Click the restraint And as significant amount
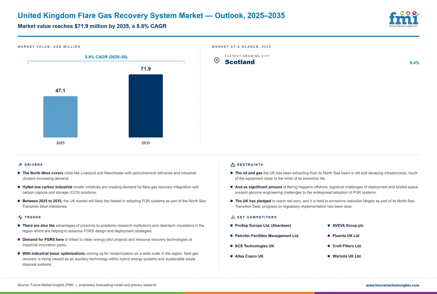The width and height of the screenshot is (437, 294). tap(326, 190)
